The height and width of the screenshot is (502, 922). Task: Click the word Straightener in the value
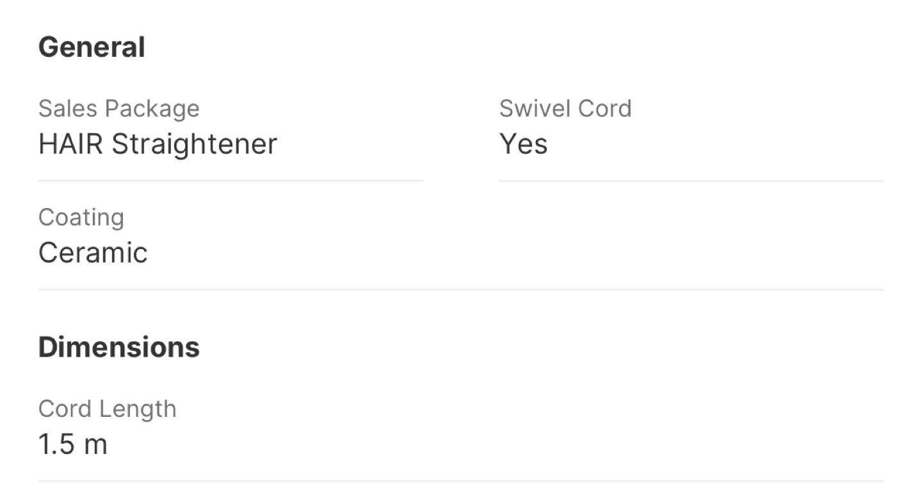point(195,144)
